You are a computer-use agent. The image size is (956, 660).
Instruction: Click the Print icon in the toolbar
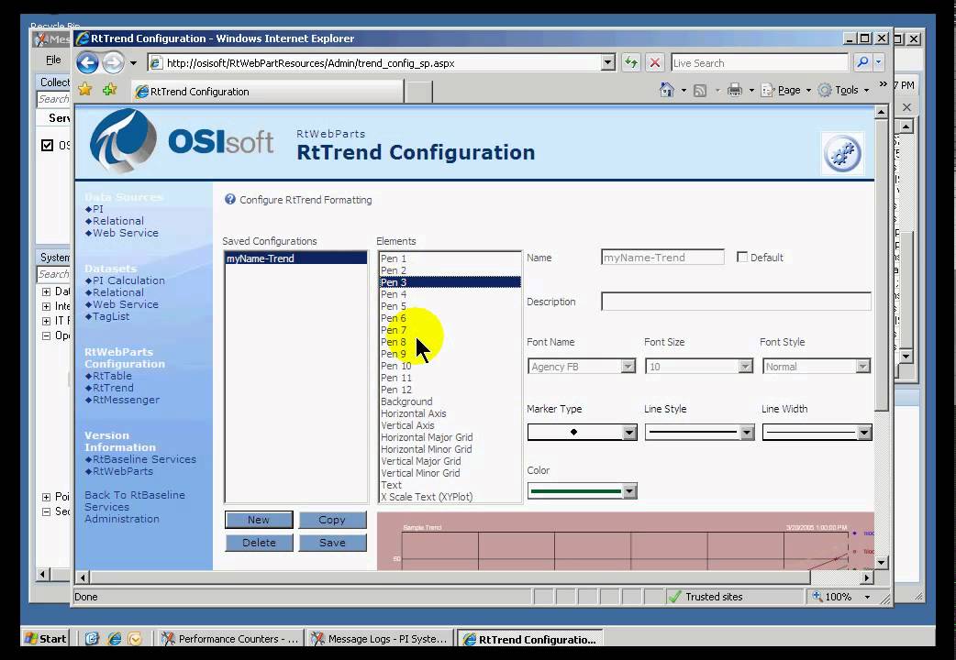click(x=735, y=90)
